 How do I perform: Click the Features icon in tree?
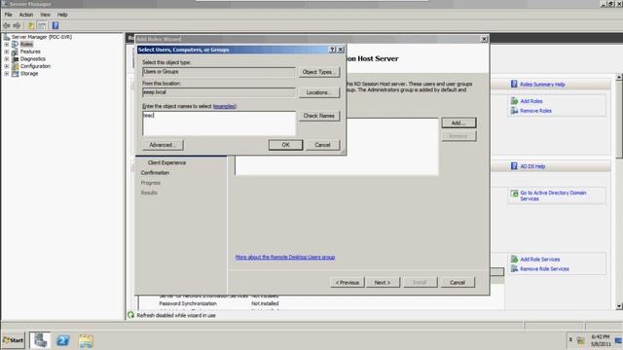click(15, 52)
